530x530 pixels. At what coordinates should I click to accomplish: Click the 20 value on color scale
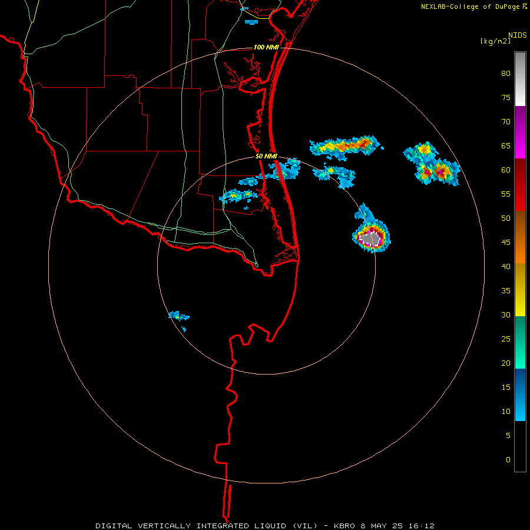pyautogui.click(x=506, y=363)
